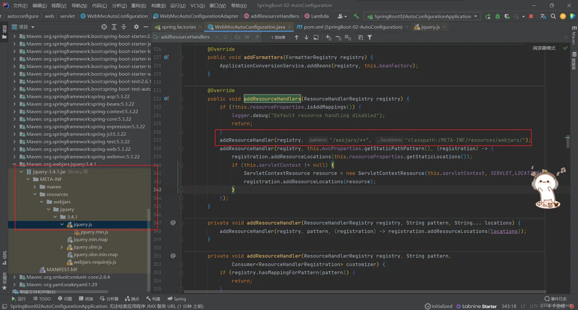This screenshot has width=578, height=310.
Task: Open the VCS(S) menu
Action: pos(197,6)
